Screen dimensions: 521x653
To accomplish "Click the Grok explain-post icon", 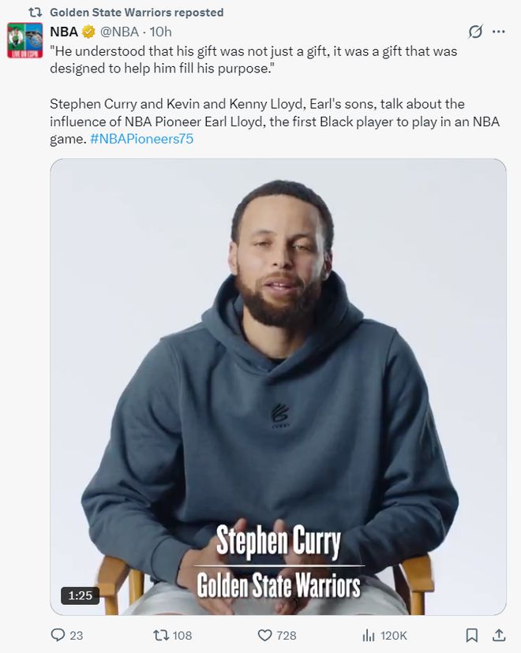I will point(475,32).
